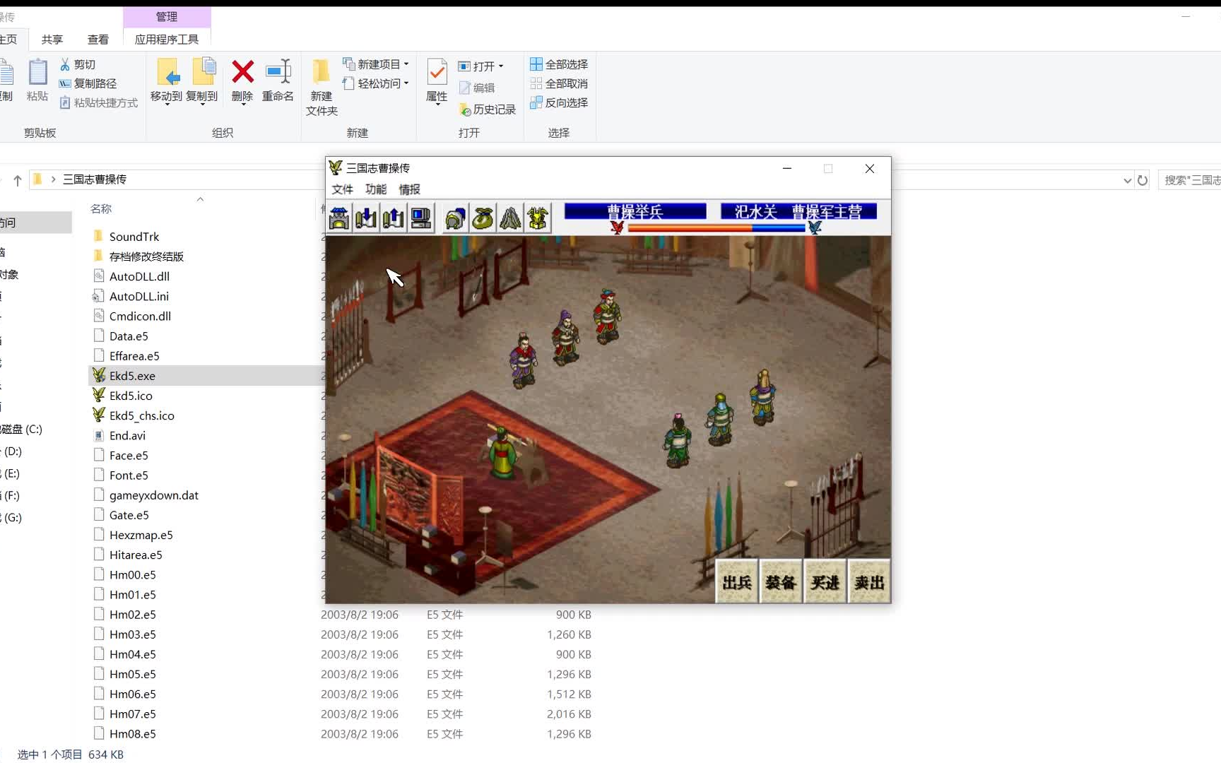Viewport: 1221px width, 763px height.
Task: Click the 名称 column header
Action: [x=101, y=208]
